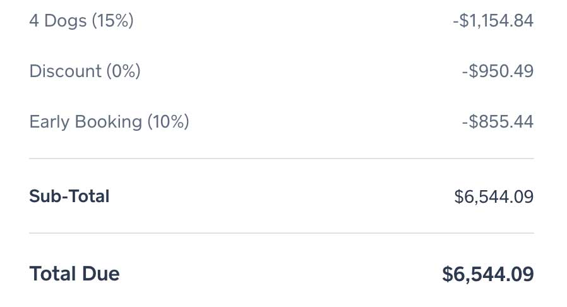Click the Sub-Total row's $6,544.09 amount
The height and width of the screenshot is (307, 567).
coord(494,196)
